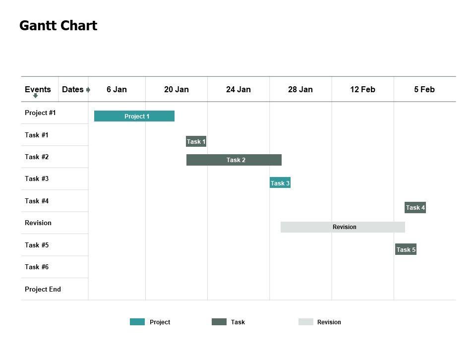
Task: Select the Project 1 bar
Action: tap(134, 116)
